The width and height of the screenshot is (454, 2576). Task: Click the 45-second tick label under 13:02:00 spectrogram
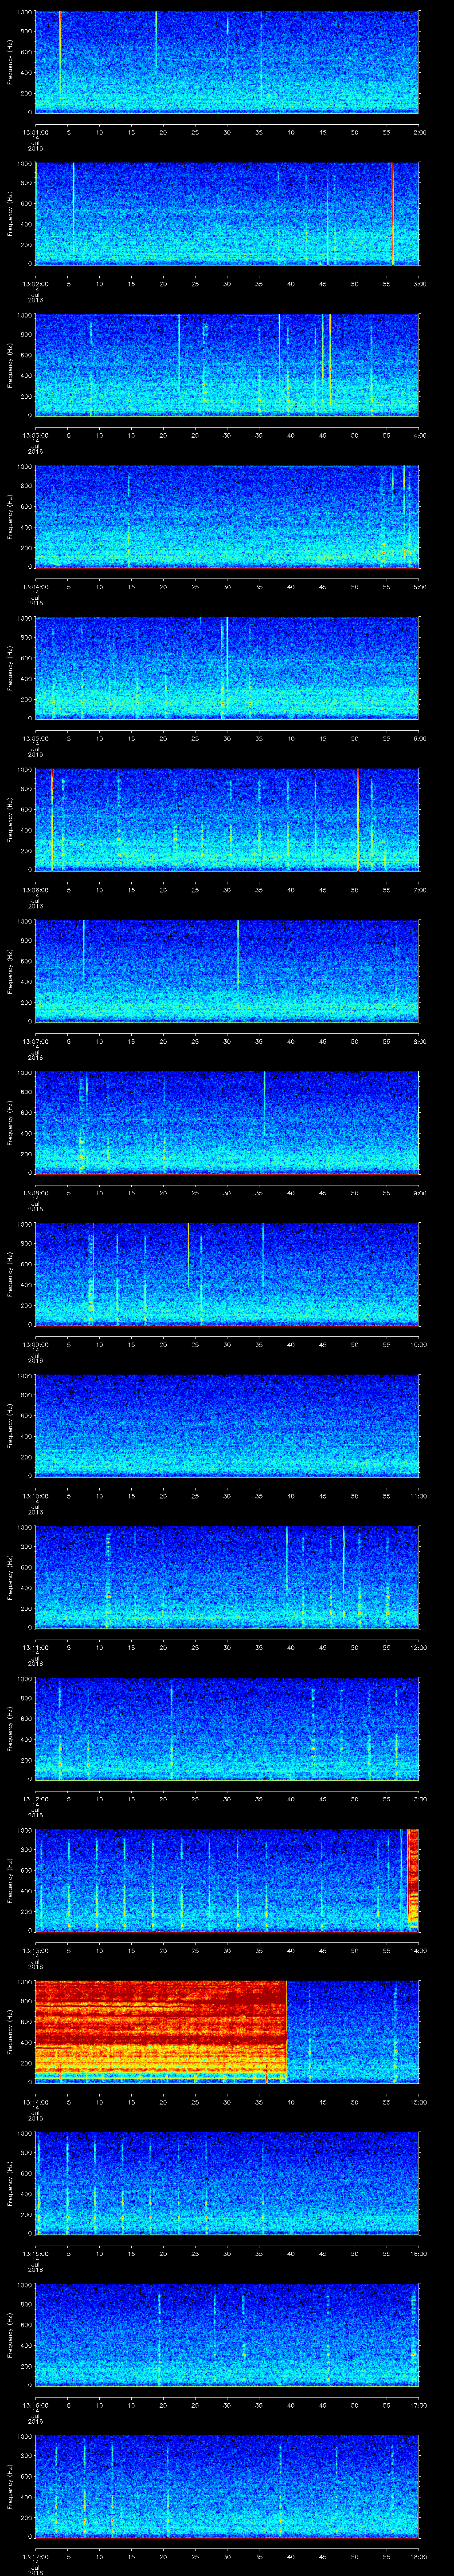click(x=323, y=284)
